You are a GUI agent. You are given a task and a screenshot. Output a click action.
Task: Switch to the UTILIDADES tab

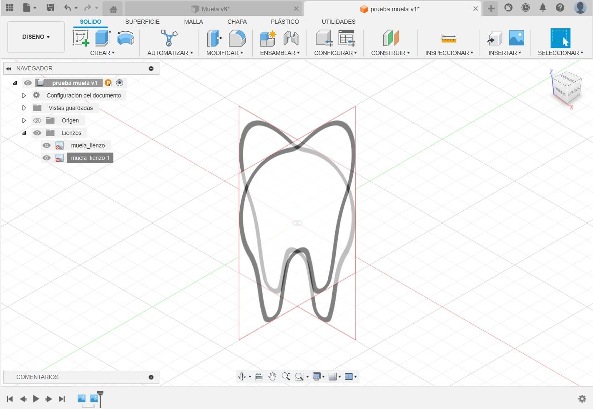coord(339,22)
